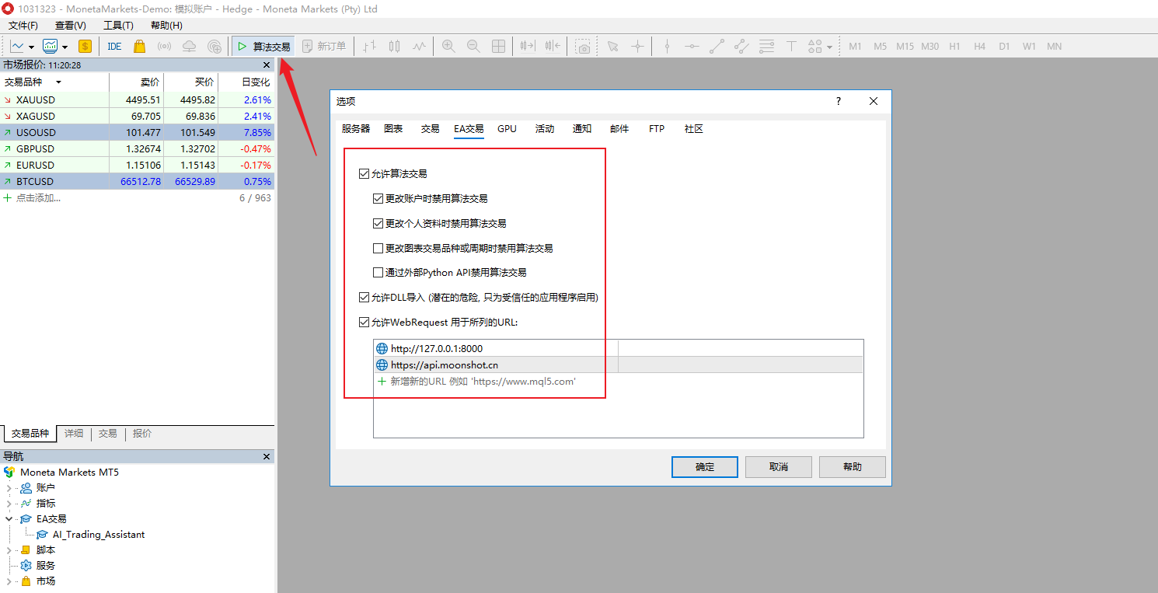
Task: Enable 更改图表交易品种或周期时禁用算法交易 checkbox
Action: (x=378, y=249)
